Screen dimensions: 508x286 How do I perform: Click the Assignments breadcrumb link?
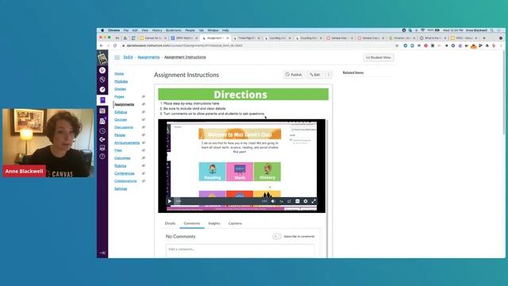148,57
